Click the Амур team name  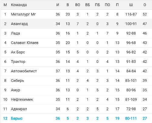click(16, 90)
